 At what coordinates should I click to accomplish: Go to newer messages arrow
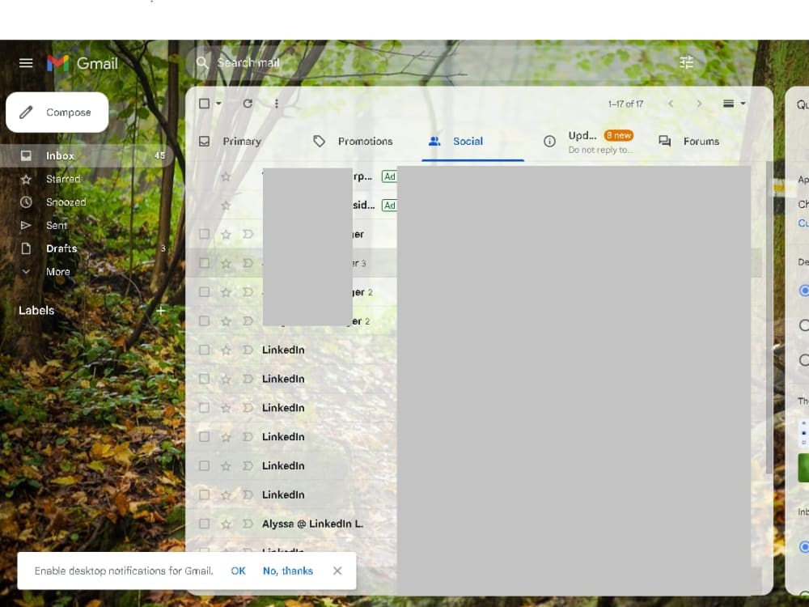[x=671, y=104]
